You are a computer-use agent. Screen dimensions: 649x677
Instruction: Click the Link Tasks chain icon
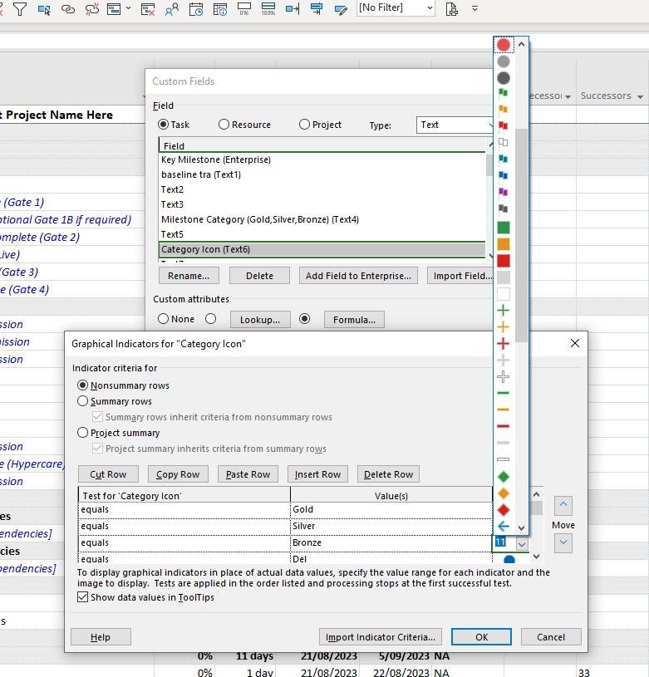[68, 8]
